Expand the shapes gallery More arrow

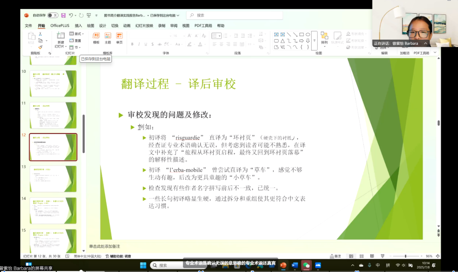click(x=314, y=40)
